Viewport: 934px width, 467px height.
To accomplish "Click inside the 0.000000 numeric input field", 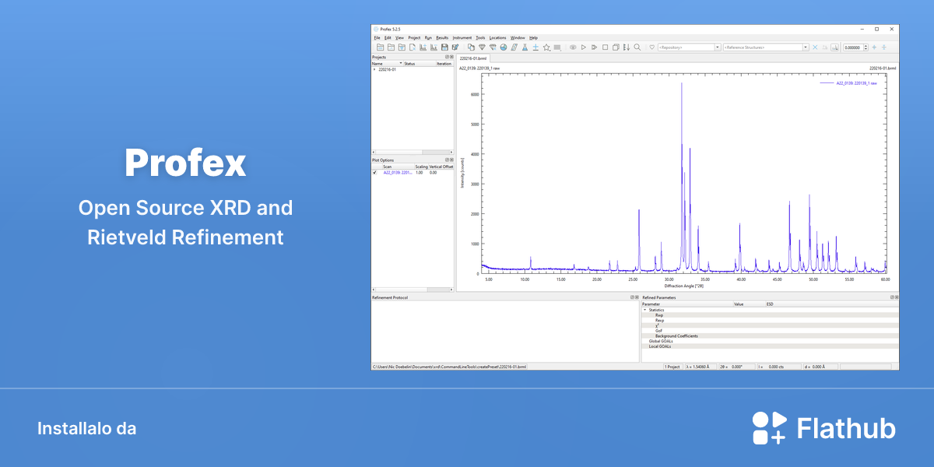I will pos(853,47).
